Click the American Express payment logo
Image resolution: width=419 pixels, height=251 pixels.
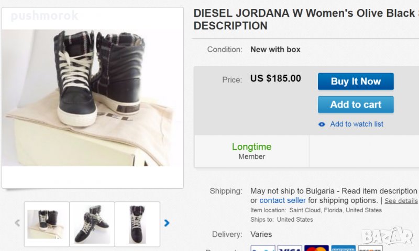343,248
